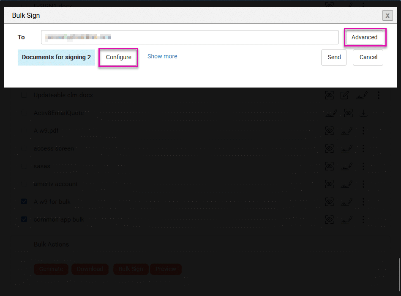This screenshot has width=401, height=296.
Task: Uncheck the A w9 for bulk checkbox
Action: point(24,202)
